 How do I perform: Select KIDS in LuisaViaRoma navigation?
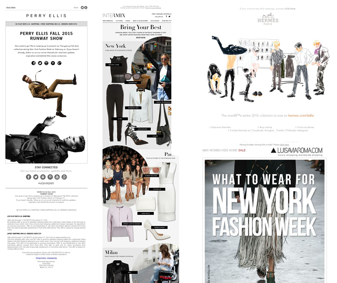[x=225, y=150]
